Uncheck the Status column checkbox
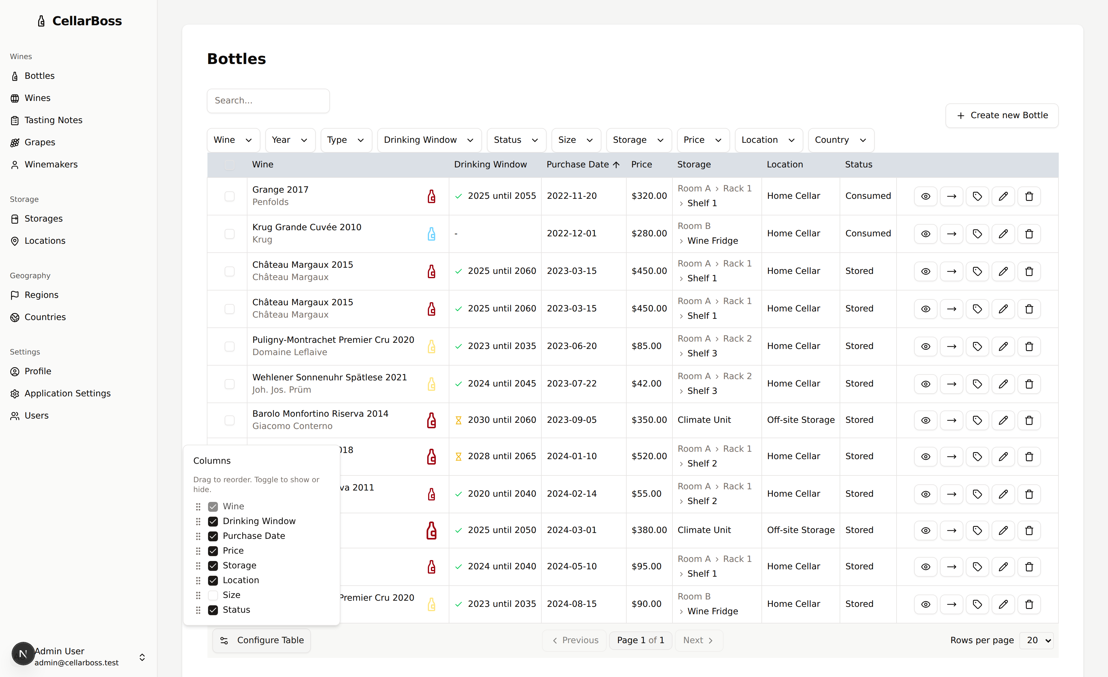This screenshot has height=677, width=1108. (213, 610)
